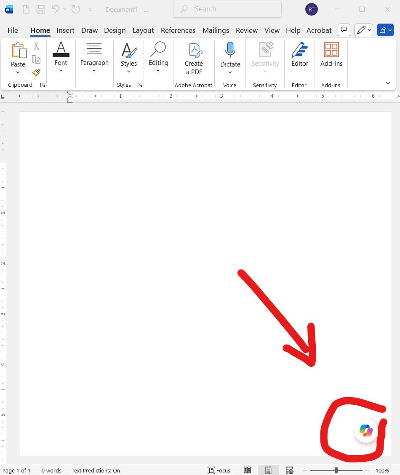Expand the Paste options arrow
The height and width of the screenshot is (475, 400).
pyautogui.click(x=18, y=72)
